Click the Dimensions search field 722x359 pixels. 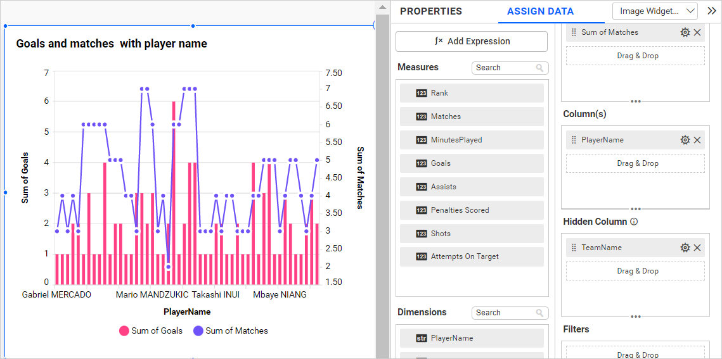(504, 313)
